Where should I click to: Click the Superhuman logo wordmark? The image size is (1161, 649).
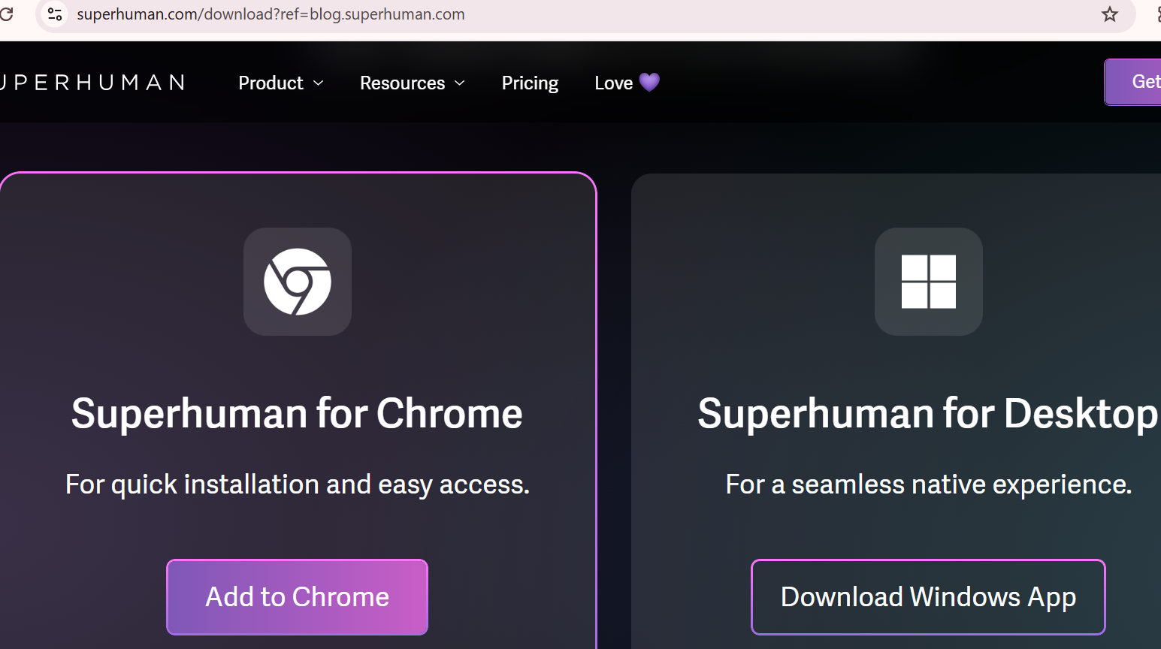pyautogui.click(x=92, y=83)
